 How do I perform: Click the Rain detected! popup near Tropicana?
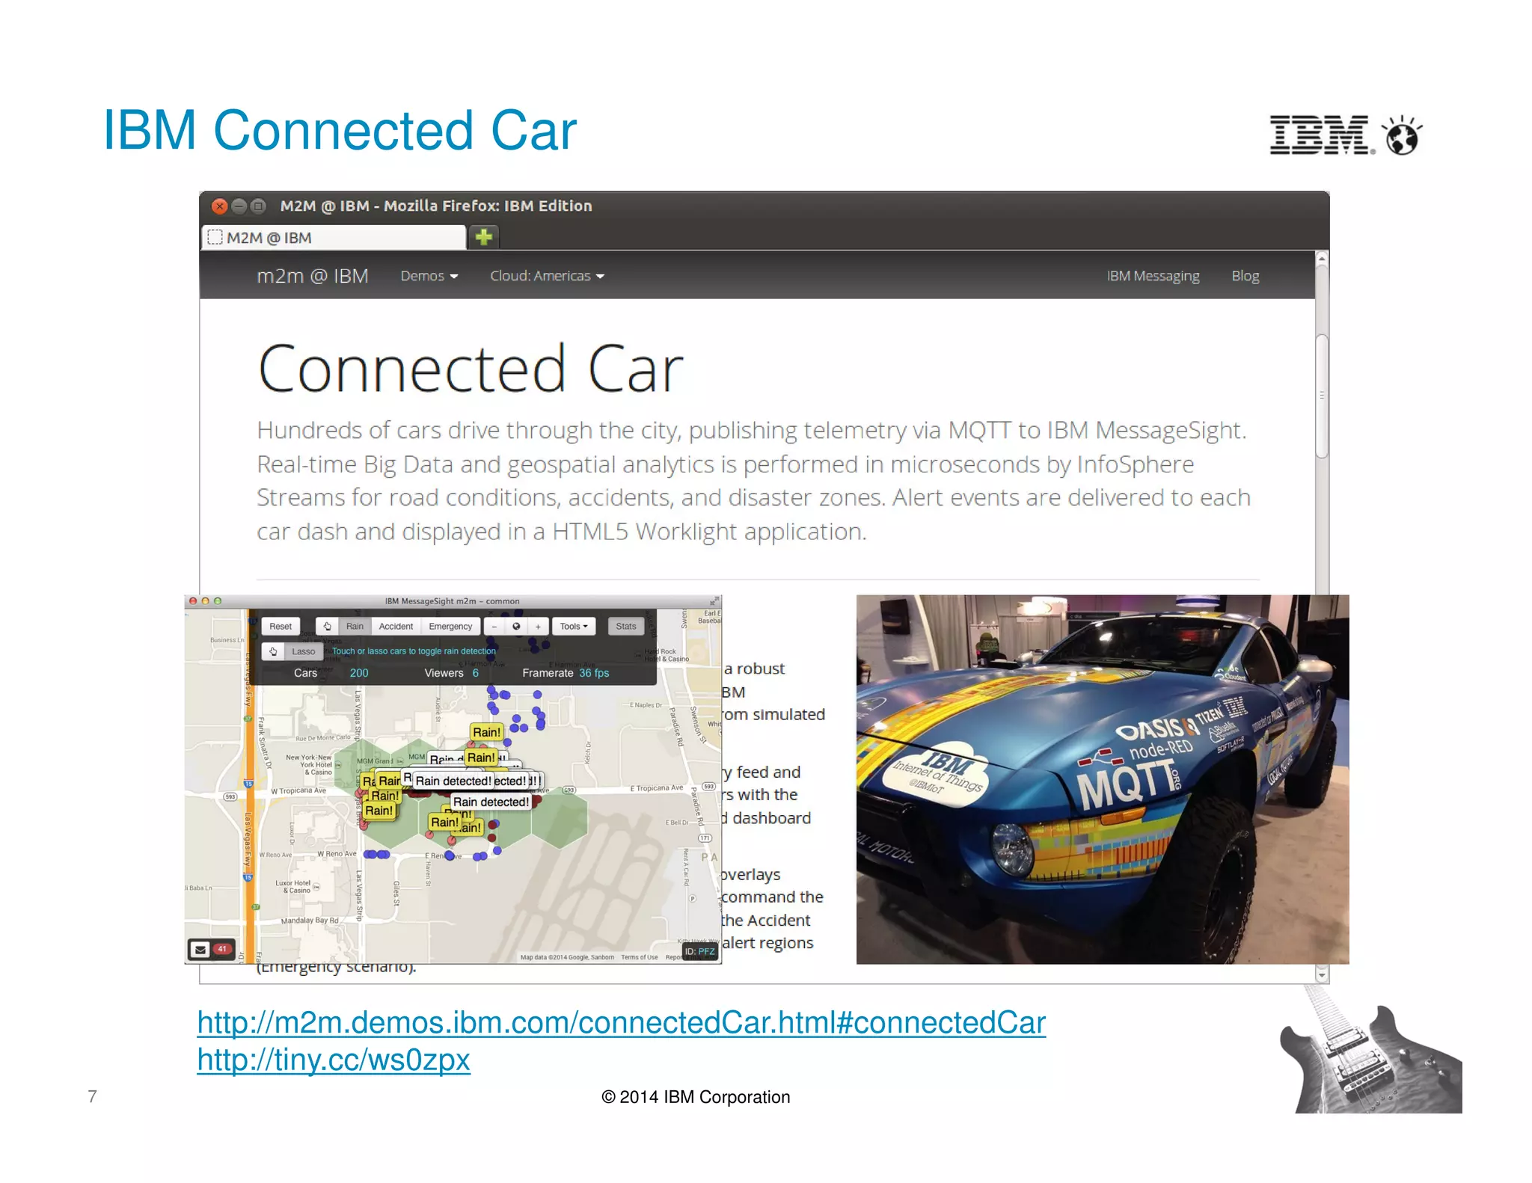coord(491,802)
